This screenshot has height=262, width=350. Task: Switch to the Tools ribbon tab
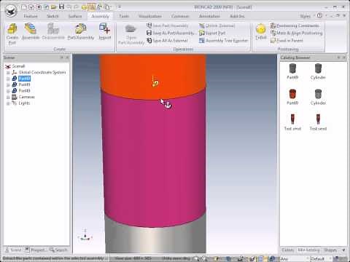tap(124, 16)
